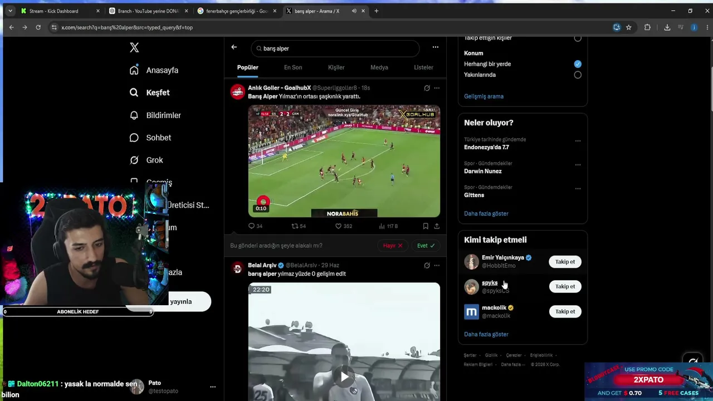Click Grok icon on GoalhubX post
Viewport: 713px width, 401px height.
click(x=427, y=88)
